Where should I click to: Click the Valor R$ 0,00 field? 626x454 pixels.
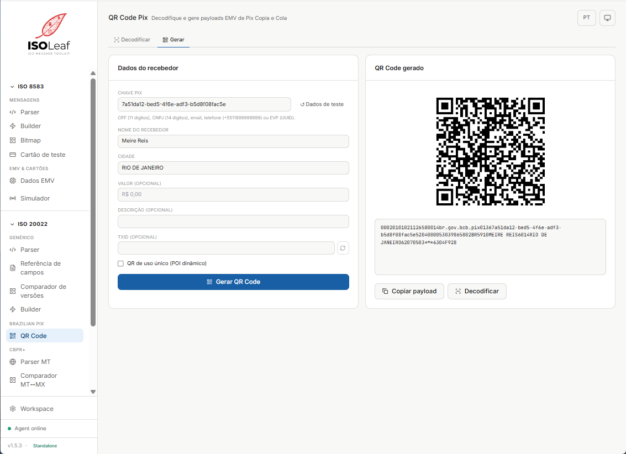(234, 194)
